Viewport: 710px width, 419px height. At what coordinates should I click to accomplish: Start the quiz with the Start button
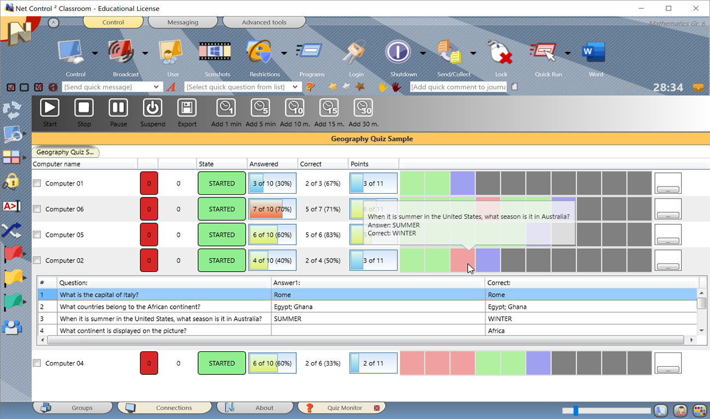click(x=50, y=113)
